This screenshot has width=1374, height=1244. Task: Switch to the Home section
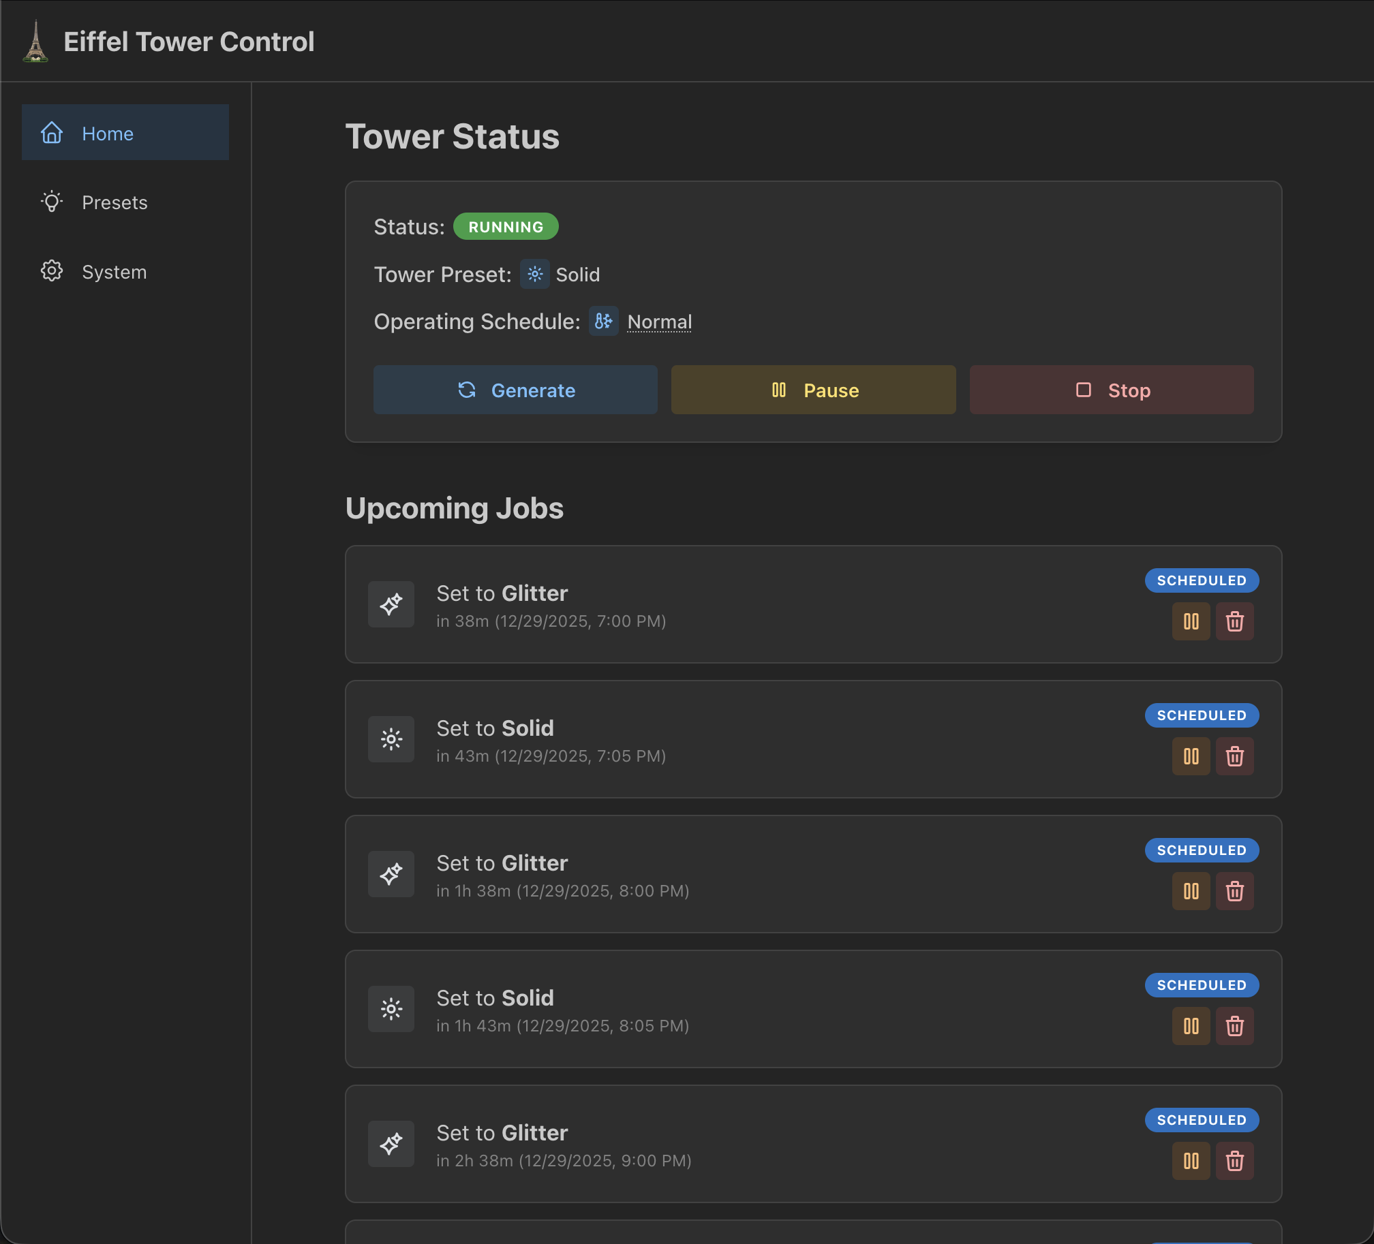pyautogui.click(x=108, y=134)
